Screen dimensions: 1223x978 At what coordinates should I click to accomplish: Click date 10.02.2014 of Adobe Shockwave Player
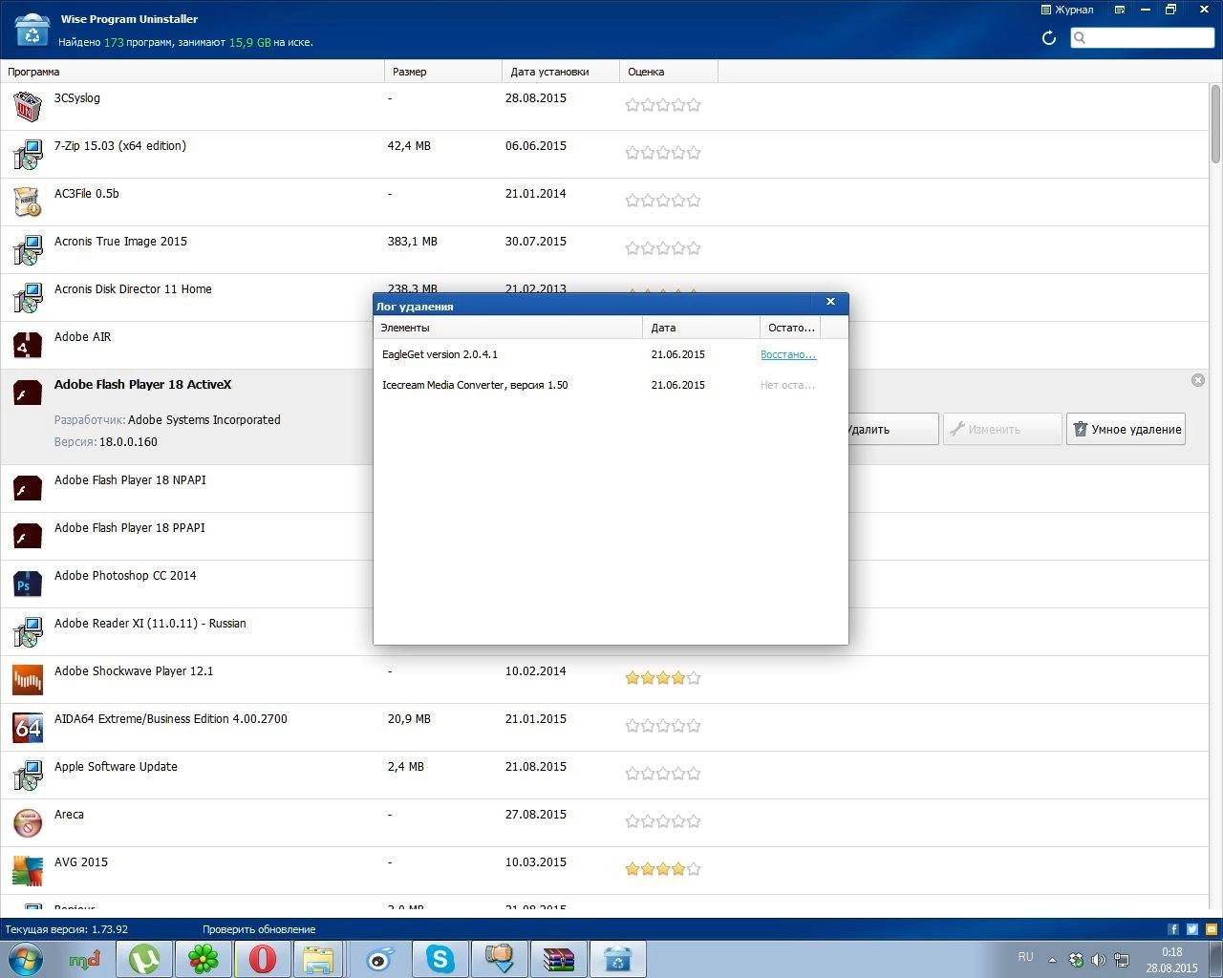[535, 671]
